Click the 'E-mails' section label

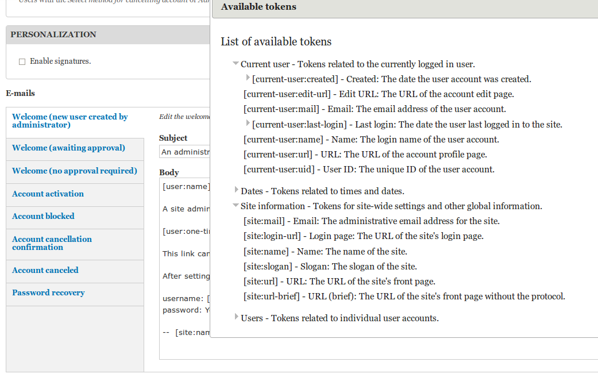20,94
